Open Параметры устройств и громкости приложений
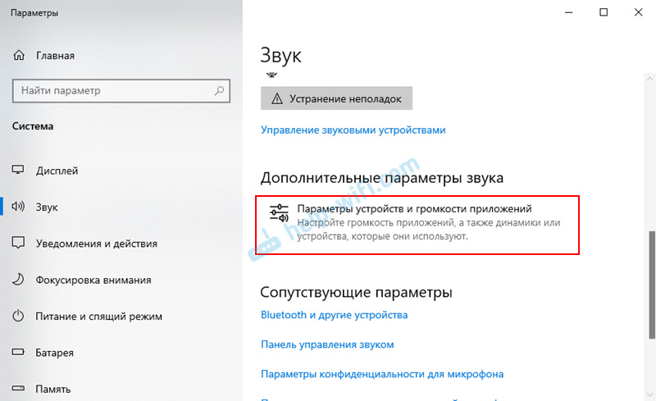656x401 pixels. [417, 225]
